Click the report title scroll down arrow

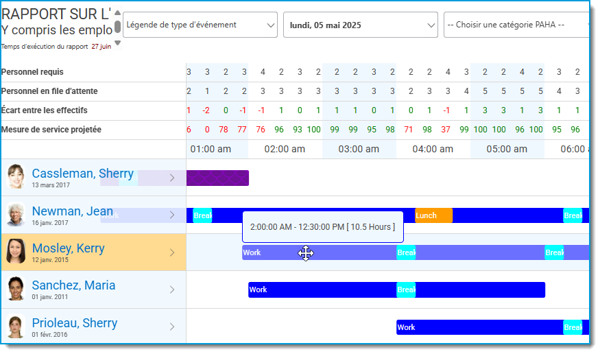pyautogui.click(x=118, y=43)
